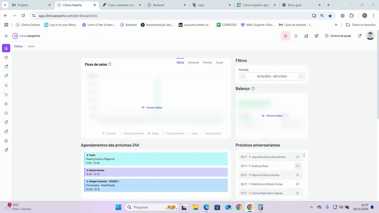Viewport: 379px width, 213px height.
Task: Open the calculator in the taskbar
Action: pyautogui.click(x=261, y=207)
